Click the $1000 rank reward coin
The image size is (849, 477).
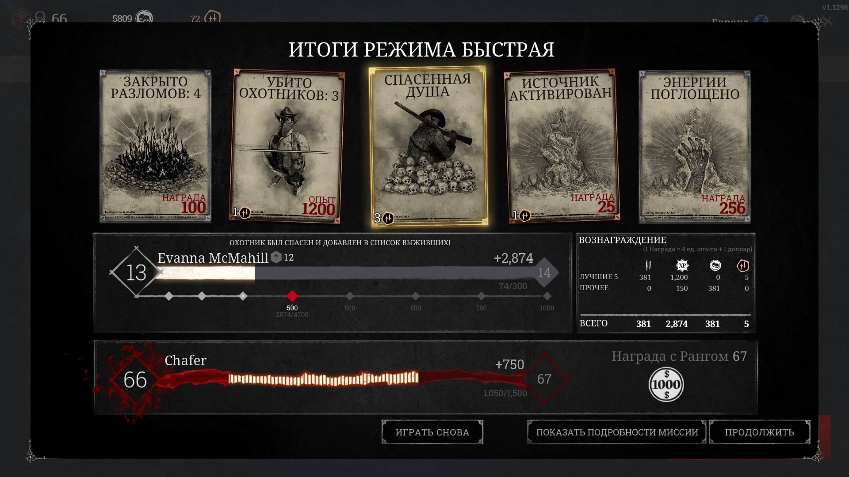(x=666, y=385)
